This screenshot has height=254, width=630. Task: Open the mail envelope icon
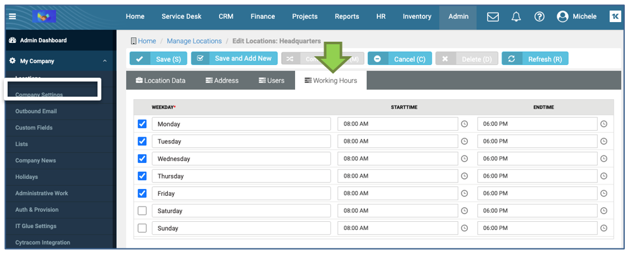tap(493, 16)
